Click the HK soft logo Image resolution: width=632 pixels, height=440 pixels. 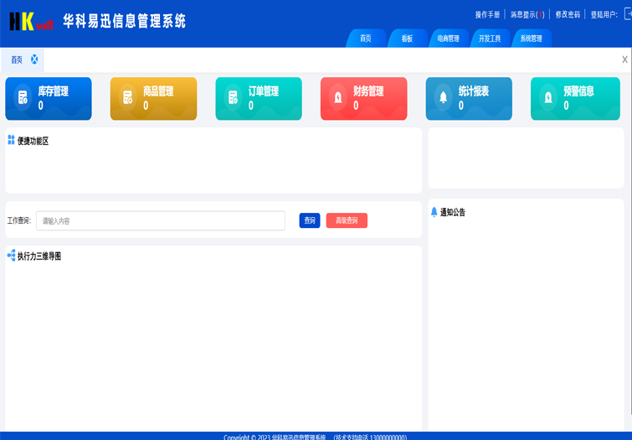click(32, 22)
